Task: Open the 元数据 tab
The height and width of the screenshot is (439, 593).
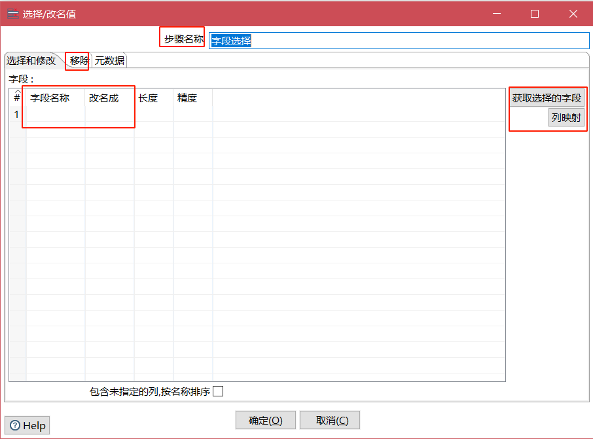Action: click(109, 61)
